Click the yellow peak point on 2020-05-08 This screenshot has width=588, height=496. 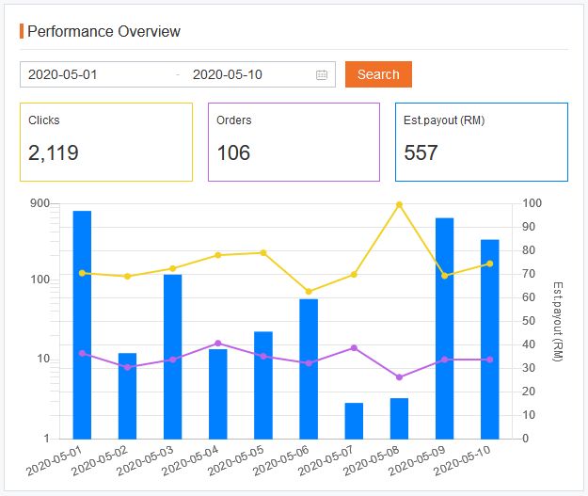click(400, 205)
